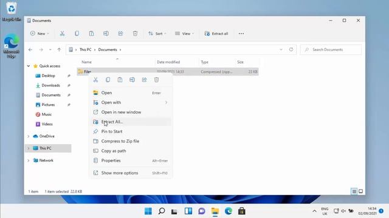Screen dimensions: 389x218
Task: Open Chat on the taskbar
Action: point(202,211)
